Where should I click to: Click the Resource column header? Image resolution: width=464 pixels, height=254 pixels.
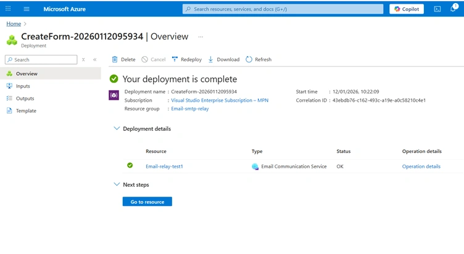tap(156, 152)
